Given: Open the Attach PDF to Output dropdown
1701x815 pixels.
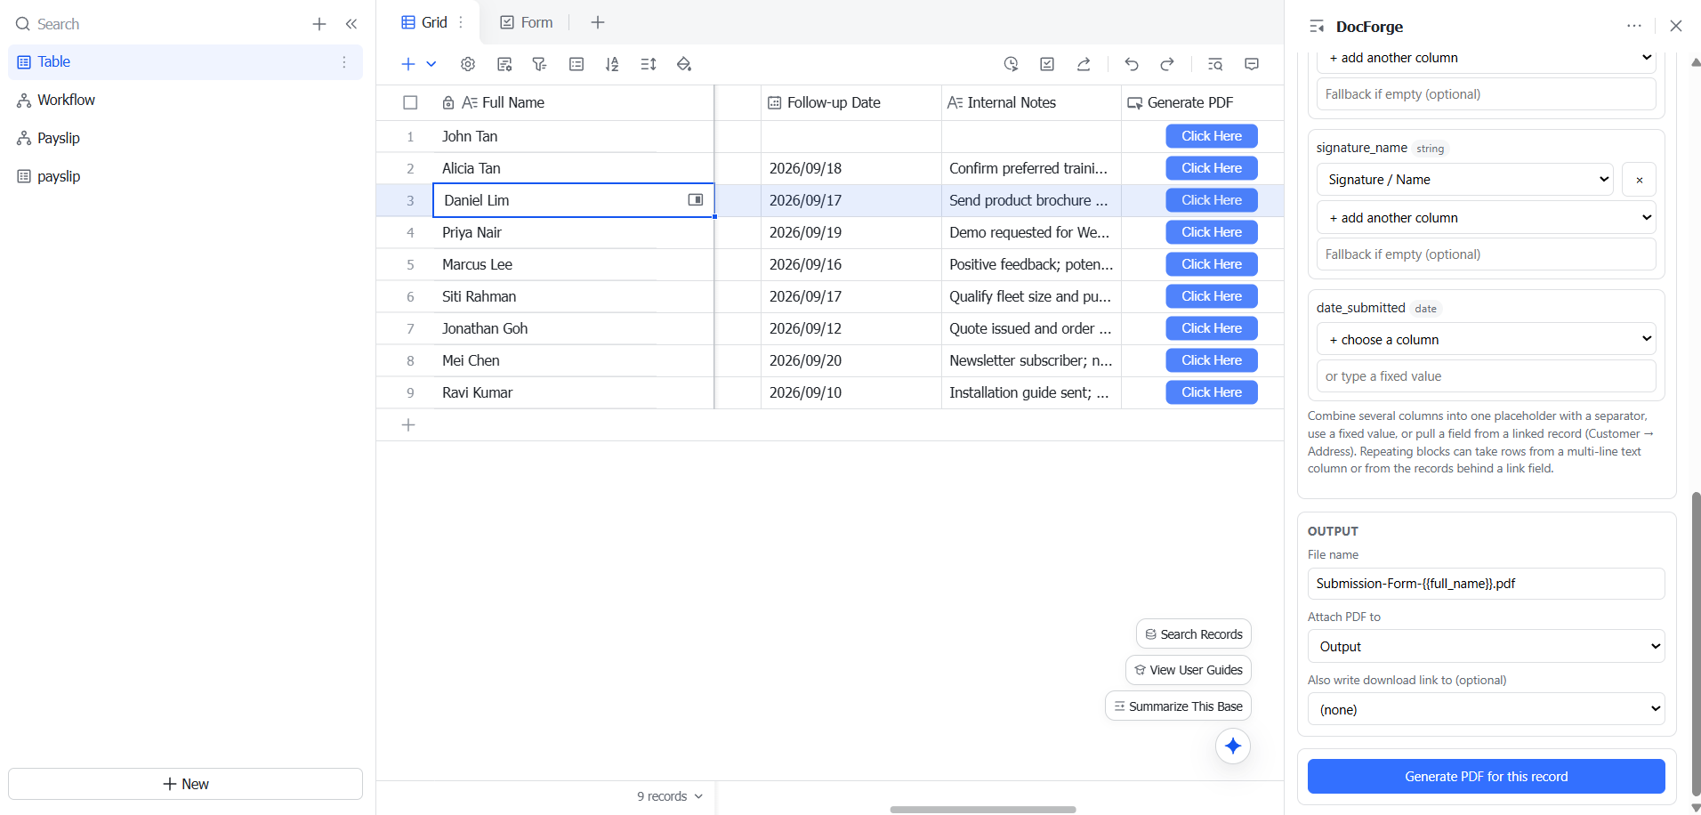Looking at the screenshot, I should [1486, 647].
